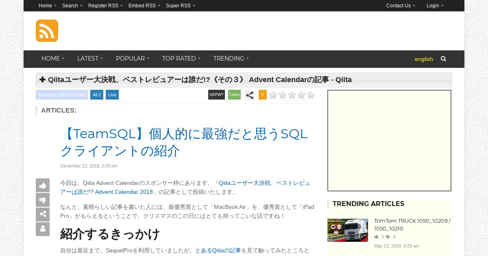This screenshot has height=256, width=488.
Task: Open the search magnifier icon in navbar
Action: [x=443, y=59]
